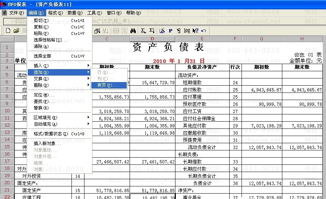Image resolution: width=326 pixels, height=199 pixels.
Task: Toggle 格式/数据状态(Z) in the Edit menu
Action: (60, 134)
